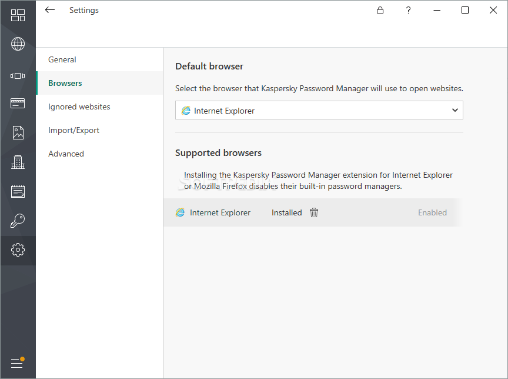Viewport: 508px width, 379px height.
Task: Lock the vault with the padlock icon
Action: pyautogui.click(x=380, y=11)
